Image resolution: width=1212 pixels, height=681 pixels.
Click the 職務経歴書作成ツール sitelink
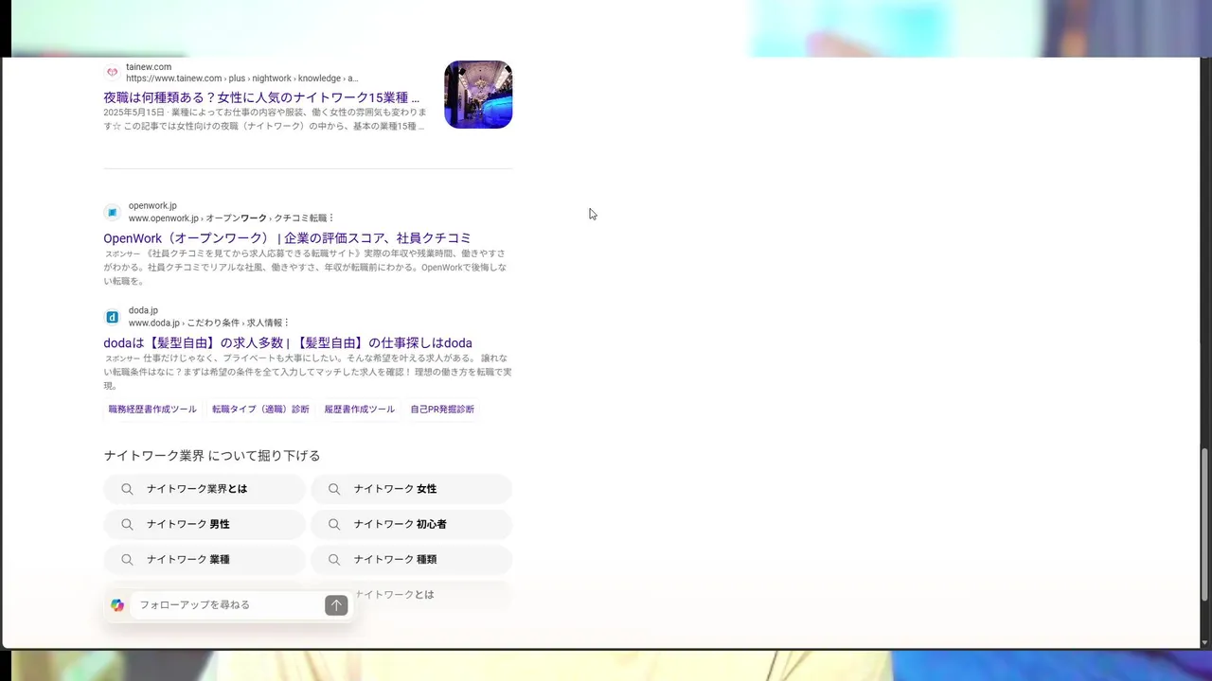pyautogui.click(x=152, y=410)
